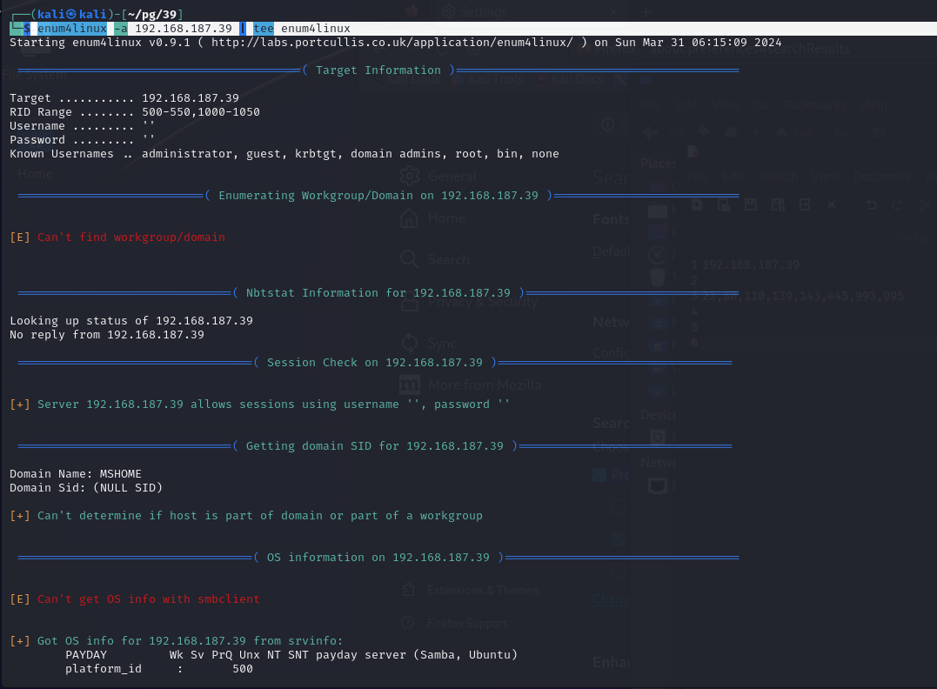
Task: Click 'administrator' in known usernames list
Action: (x=187, y=154)
